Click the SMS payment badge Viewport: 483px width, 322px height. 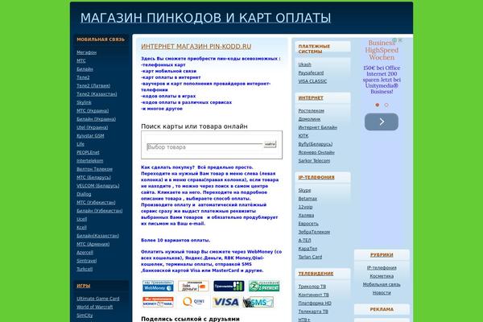tap(258, 302)
